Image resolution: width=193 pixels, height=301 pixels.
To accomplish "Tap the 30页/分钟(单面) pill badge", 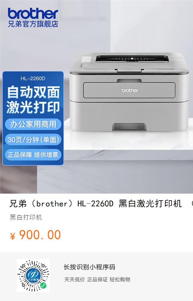I will pos(33,140).
